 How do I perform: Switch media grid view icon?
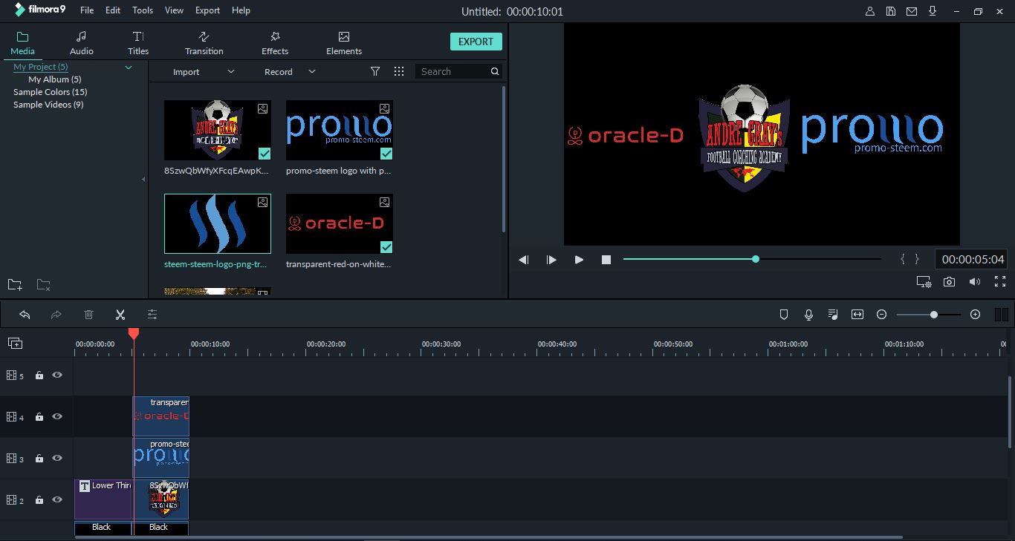pos(399,71)
